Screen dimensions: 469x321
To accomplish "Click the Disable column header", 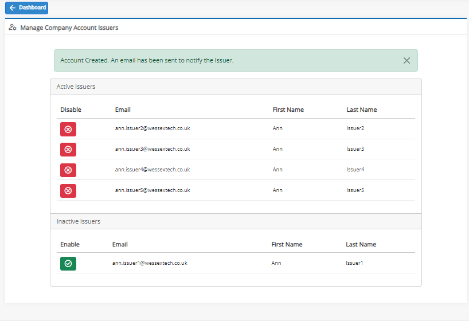I will click(71, 110).
